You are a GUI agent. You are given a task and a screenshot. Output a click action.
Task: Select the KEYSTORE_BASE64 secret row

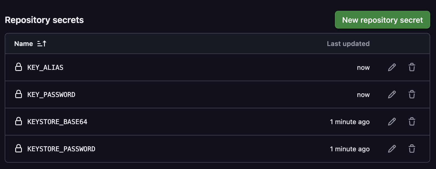click(57, 122)
